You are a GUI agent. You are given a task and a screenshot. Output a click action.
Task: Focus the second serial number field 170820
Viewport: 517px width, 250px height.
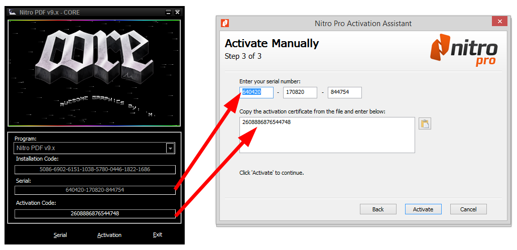coord(300,92)
